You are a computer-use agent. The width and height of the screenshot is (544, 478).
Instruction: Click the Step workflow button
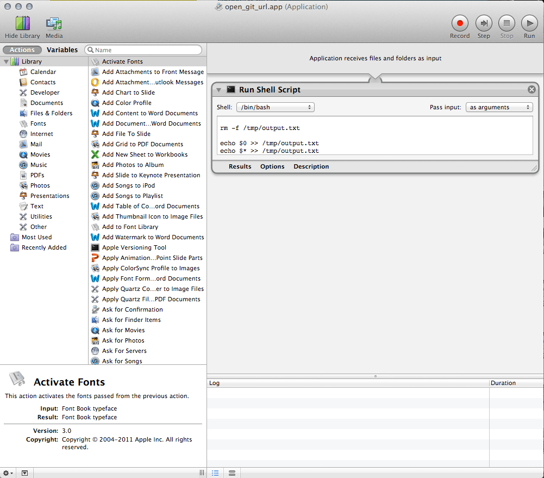pyautogui.click(x=484, y=23)
